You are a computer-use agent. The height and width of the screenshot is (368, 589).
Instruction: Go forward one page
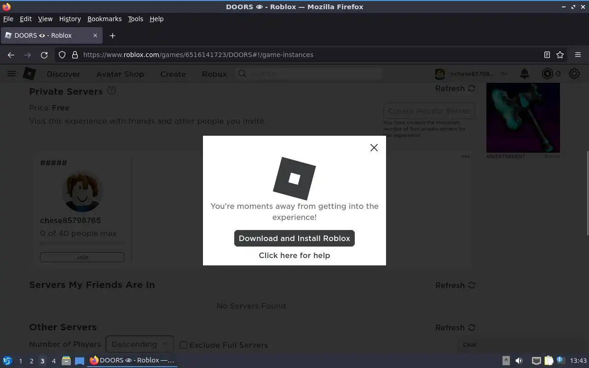point(28,55)
